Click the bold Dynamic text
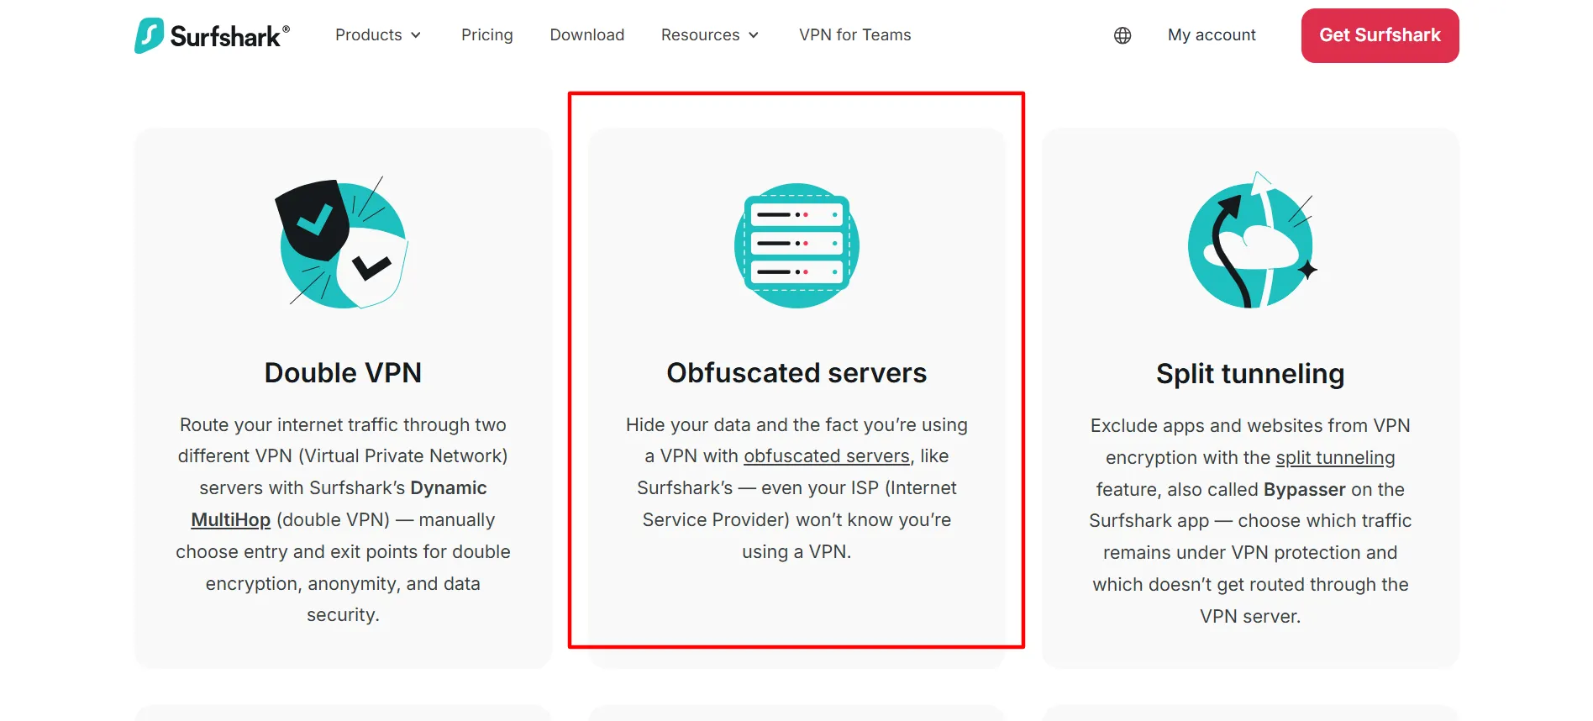1593x721 pixels. 449,488
